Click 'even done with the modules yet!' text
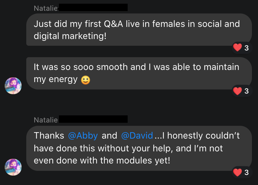Viewport: 258px width, 185px height. pos(102,160)
